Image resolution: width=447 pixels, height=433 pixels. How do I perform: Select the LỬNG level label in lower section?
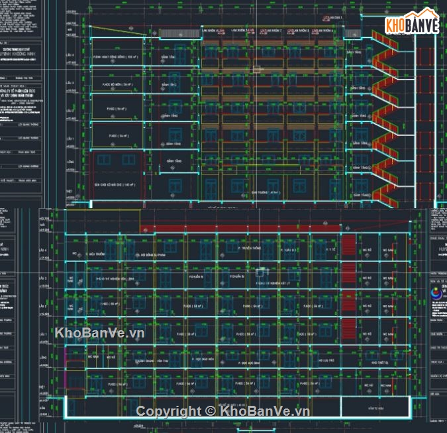point(43,357)
